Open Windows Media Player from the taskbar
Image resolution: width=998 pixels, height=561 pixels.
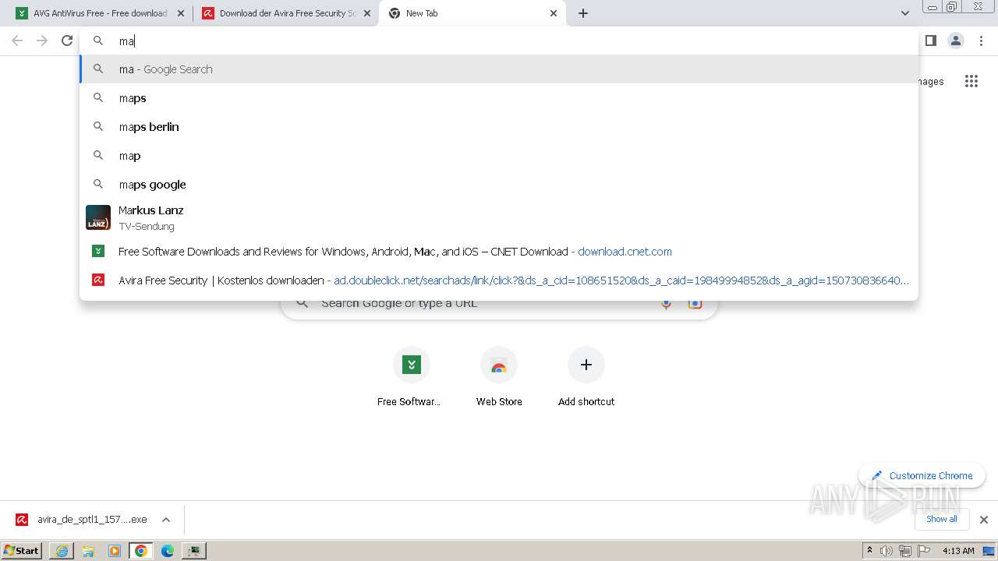(x=115, y=551)
